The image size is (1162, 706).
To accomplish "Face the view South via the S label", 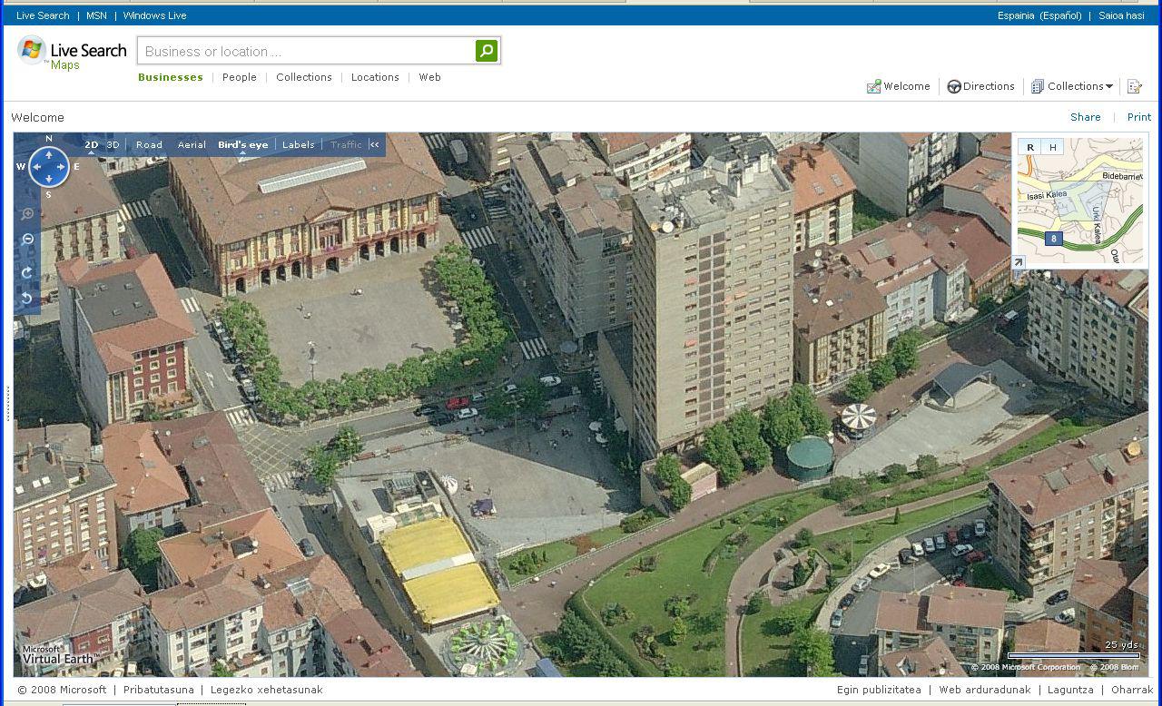I will [49, 194].
